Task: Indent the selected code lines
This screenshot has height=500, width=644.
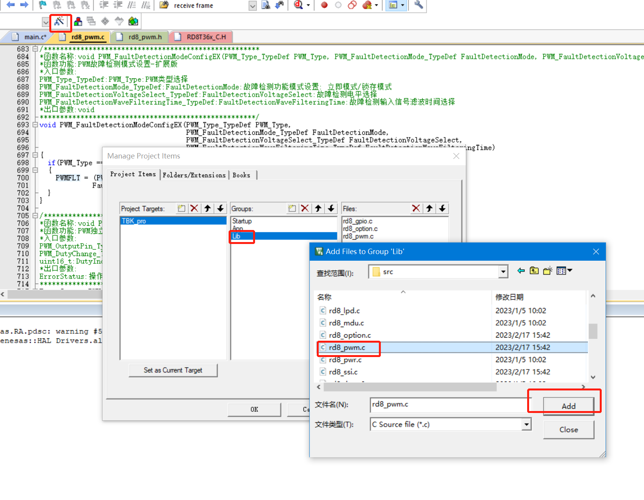Action: [x=104, y=5]
